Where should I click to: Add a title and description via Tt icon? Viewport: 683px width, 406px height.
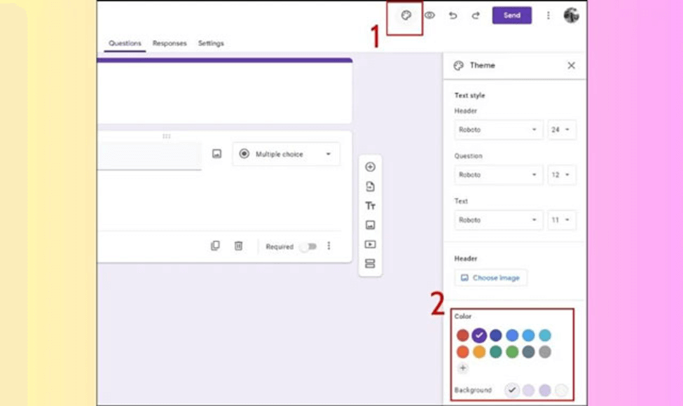click(371, 206)
